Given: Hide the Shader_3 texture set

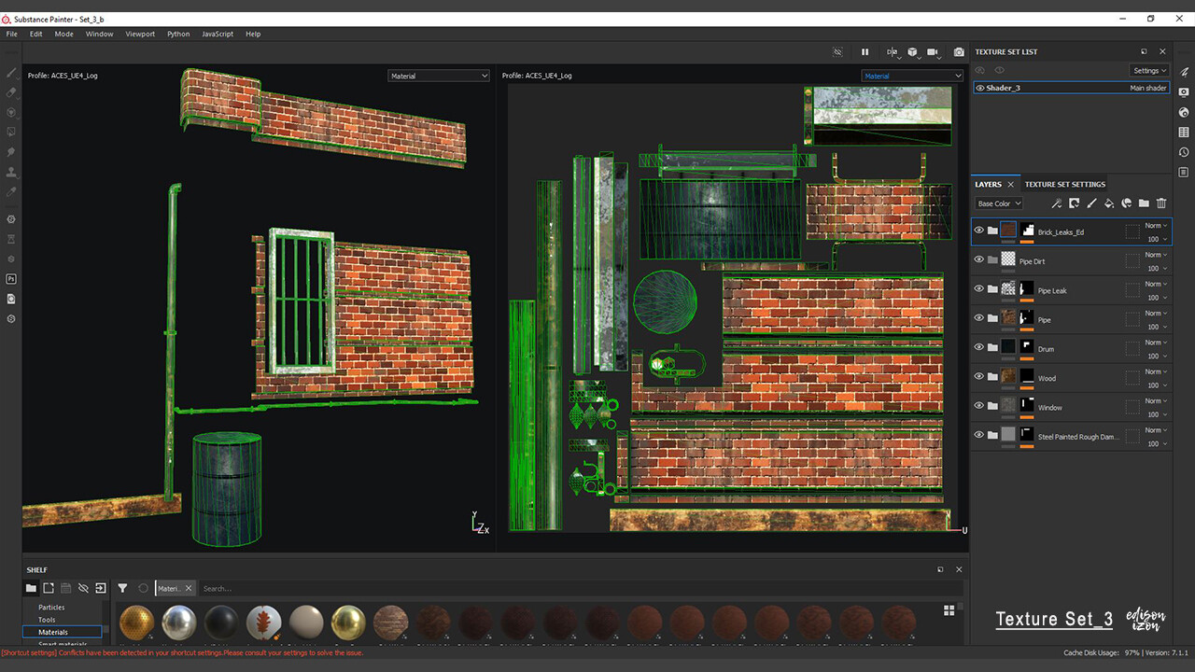Looking at the screenshot, I should (x=980, y=88).
